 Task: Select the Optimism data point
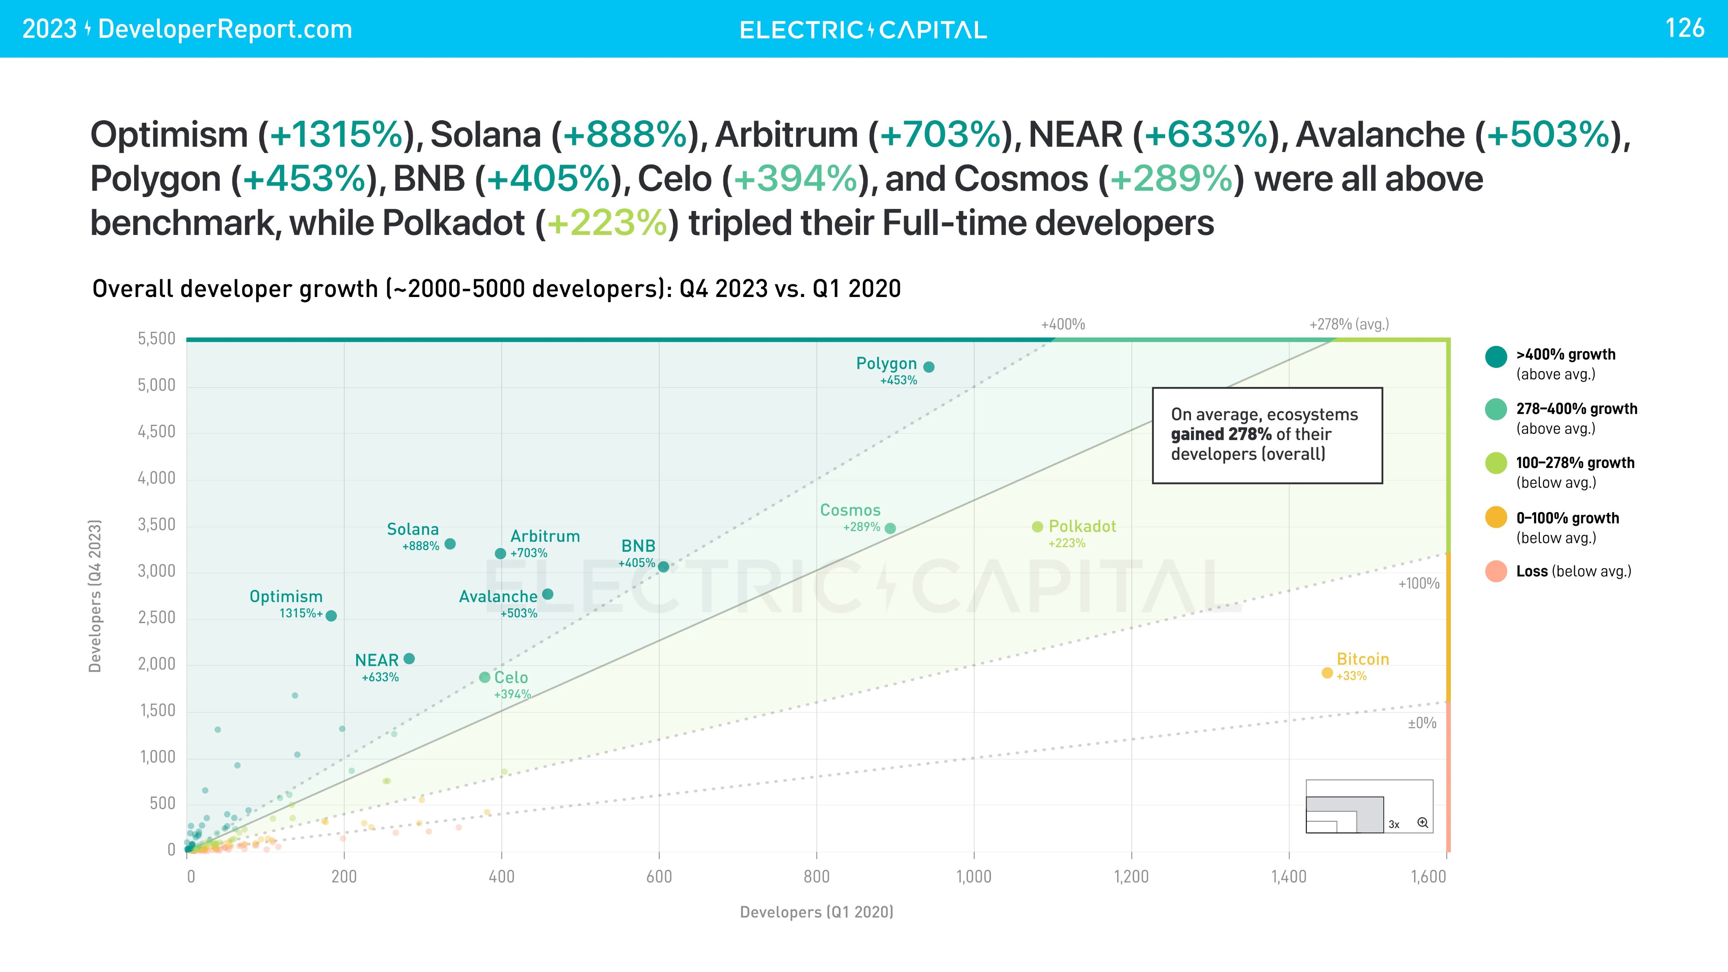331,616
